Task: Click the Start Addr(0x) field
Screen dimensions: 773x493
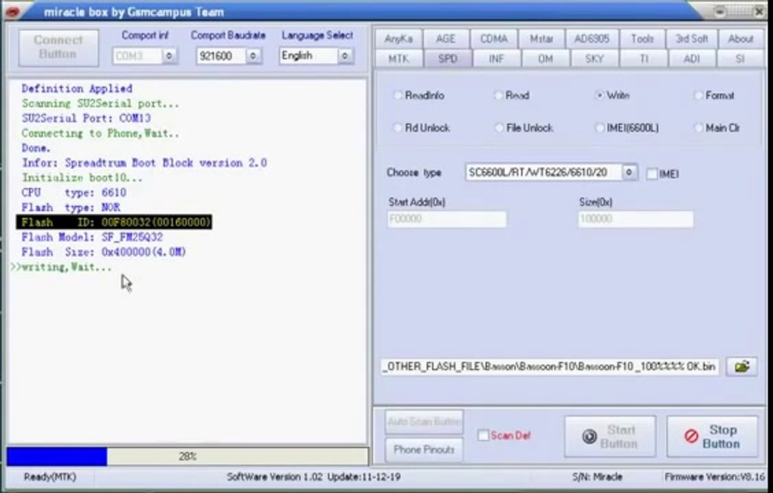Action: [447, 219]
